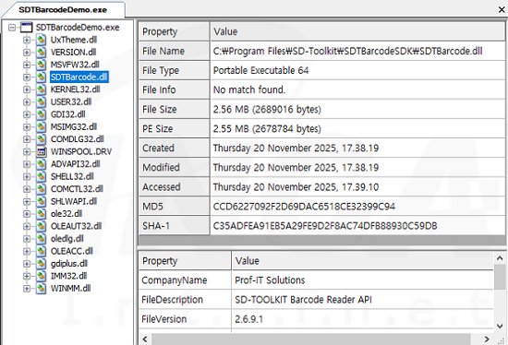Expand the OLEAUT32.dll tree node

point(27,226)
